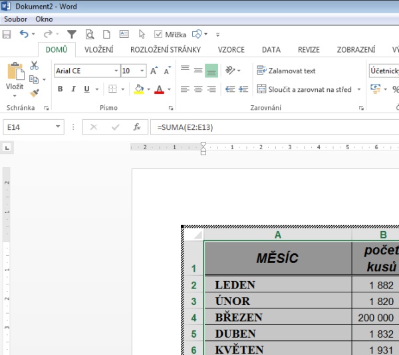The image size is (399, 355).
Task: Open Schránka clipboard dialog launcher
Action: point(47,108)
